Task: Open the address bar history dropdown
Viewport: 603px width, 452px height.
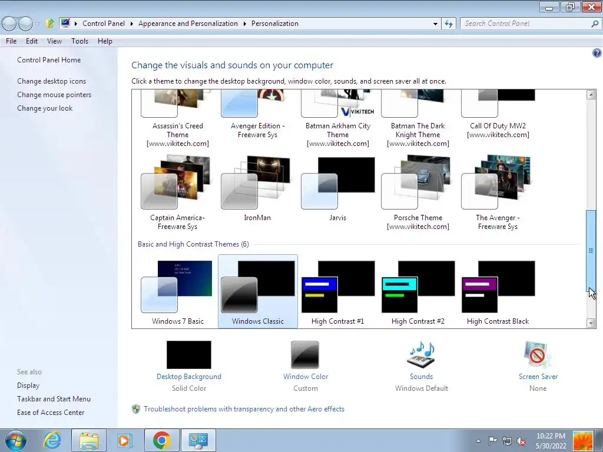Action: [435, 24]
